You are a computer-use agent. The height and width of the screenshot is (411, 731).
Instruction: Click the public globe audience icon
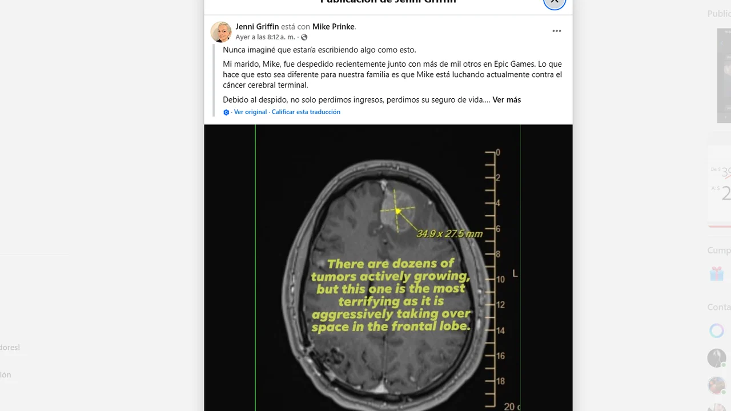tap(304, 37)
